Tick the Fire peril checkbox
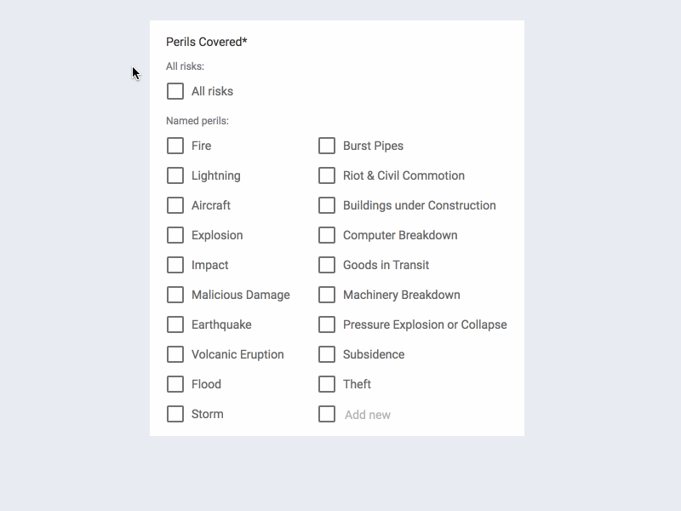Image resolution: width=681 pixels, height=511 pixels. tap(175, 146)
